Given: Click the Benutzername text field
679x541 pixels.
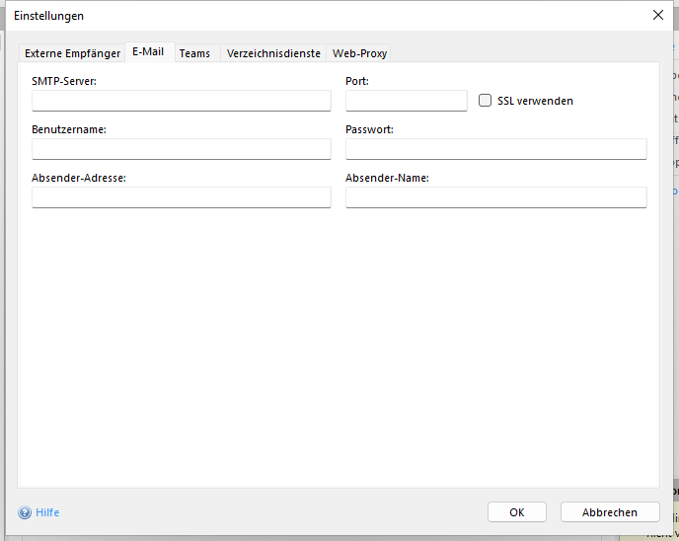Looking at the screenshot, I should coord(182,149).
